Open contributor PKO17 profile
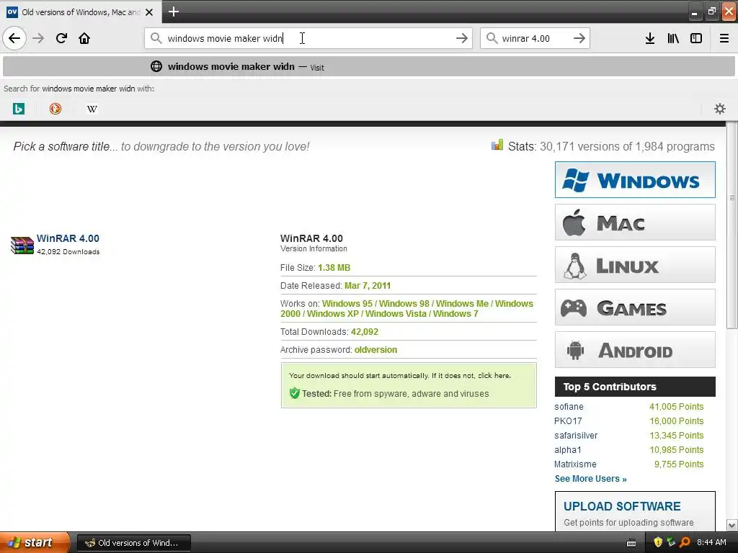738x553 pixels. [x=568, y=421]
